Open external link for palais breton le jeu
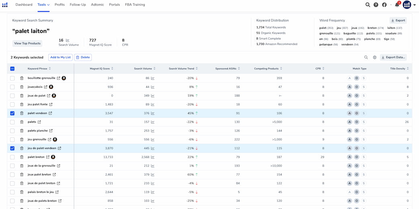 point(57,192)
